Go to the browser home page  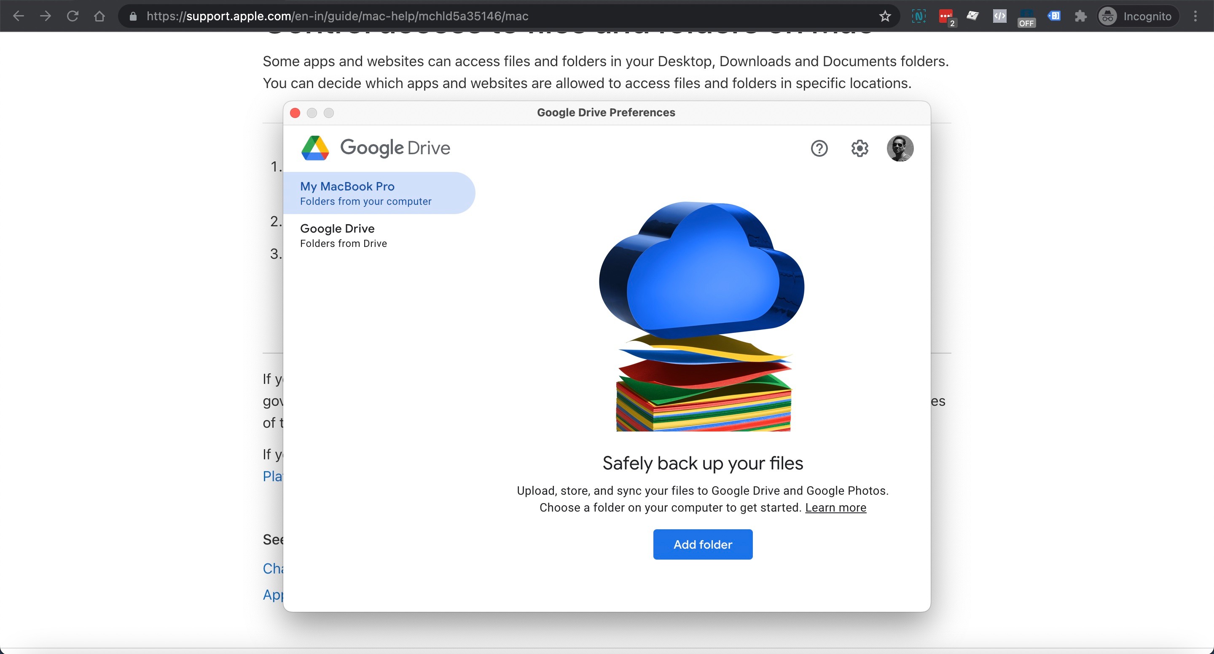click(99, 16)
